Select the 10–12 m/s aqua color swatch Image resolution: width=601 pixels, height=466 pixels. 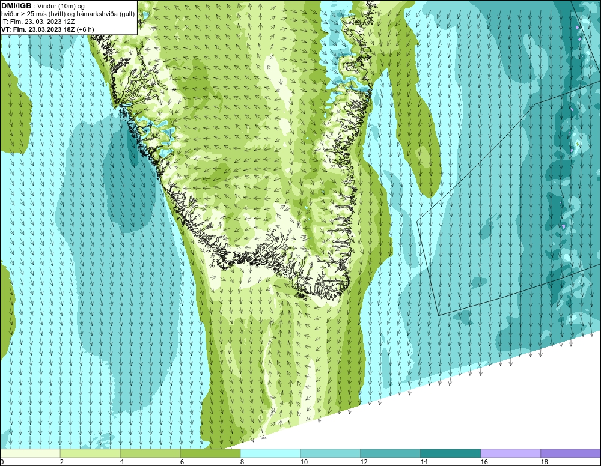(x=331, y=453)
